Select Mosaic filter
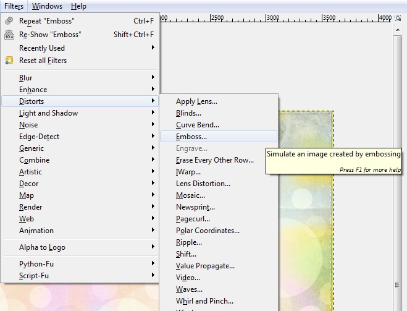Viewport: 407px width, 311px height. point(219,195)
